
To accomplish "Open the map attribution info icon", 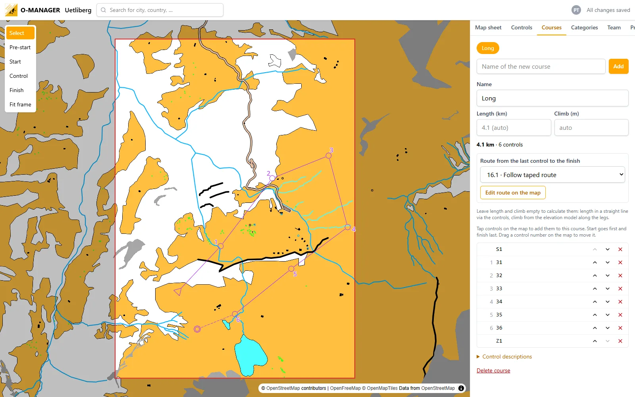I will click(x=461, y=388).
